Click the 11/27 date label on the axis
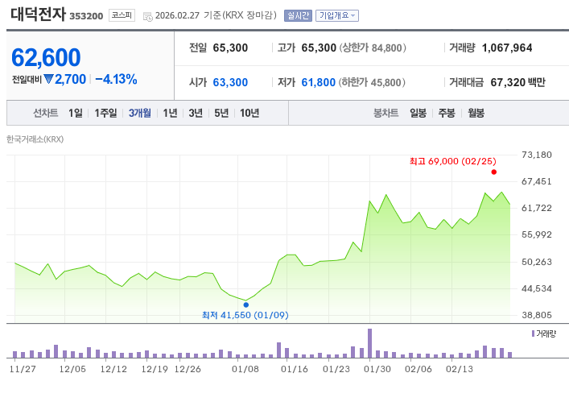569x406 pixels. point(23,369)
